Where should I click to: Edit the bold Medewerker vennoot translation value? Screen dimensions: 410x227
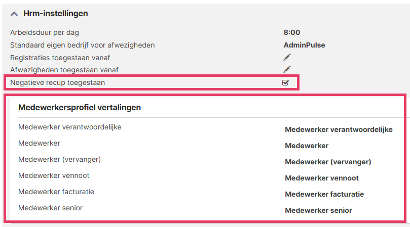(x=322, y=178)
